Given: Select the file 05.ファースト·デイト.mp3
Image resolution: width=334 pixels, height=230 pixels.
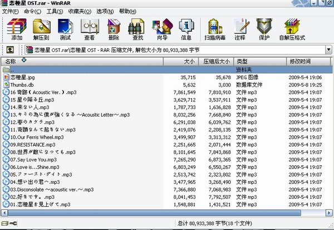Looking at the screenshot, I should [x=41, y=174].
